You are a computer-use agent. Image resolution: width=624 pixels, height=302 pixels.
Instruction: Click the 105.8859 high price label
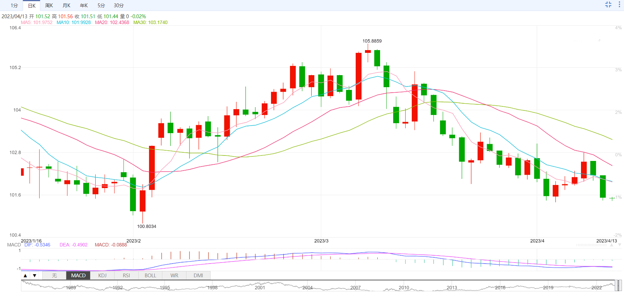pos(372,41)
